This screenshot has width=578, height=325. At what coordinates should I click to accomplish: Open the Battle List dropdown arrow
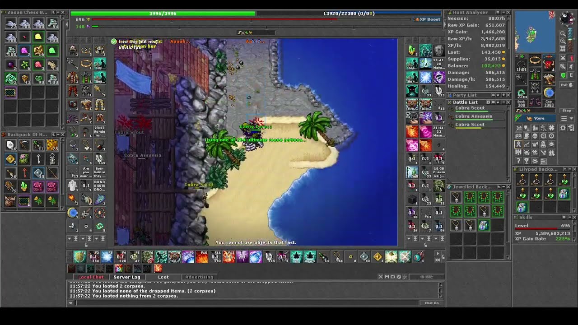[x=498, y=102]
